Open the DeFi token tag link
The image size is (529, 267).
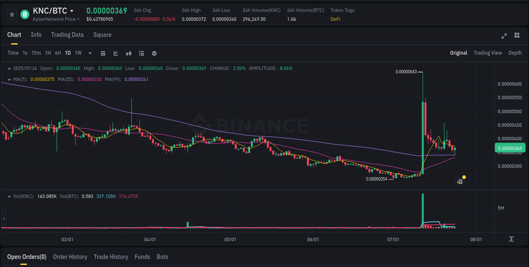pos(335,19)
